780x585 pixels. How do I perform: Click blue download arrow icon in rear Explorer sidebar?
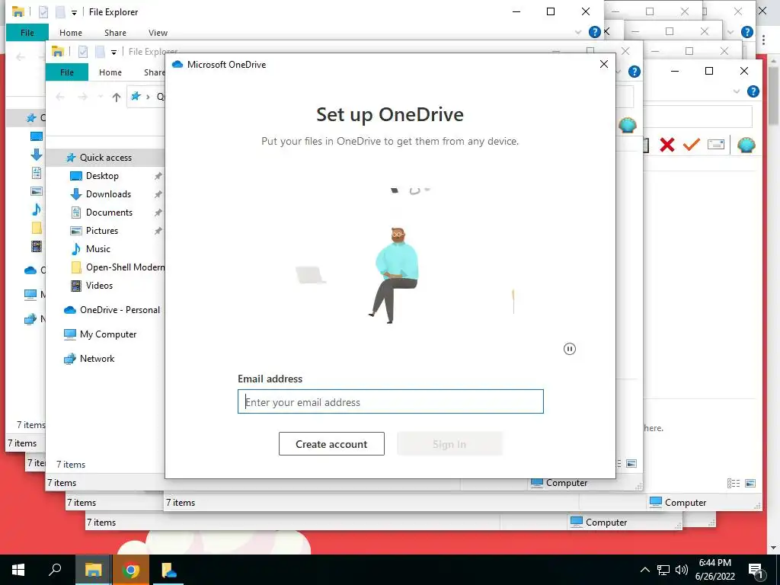click(37, 155)
